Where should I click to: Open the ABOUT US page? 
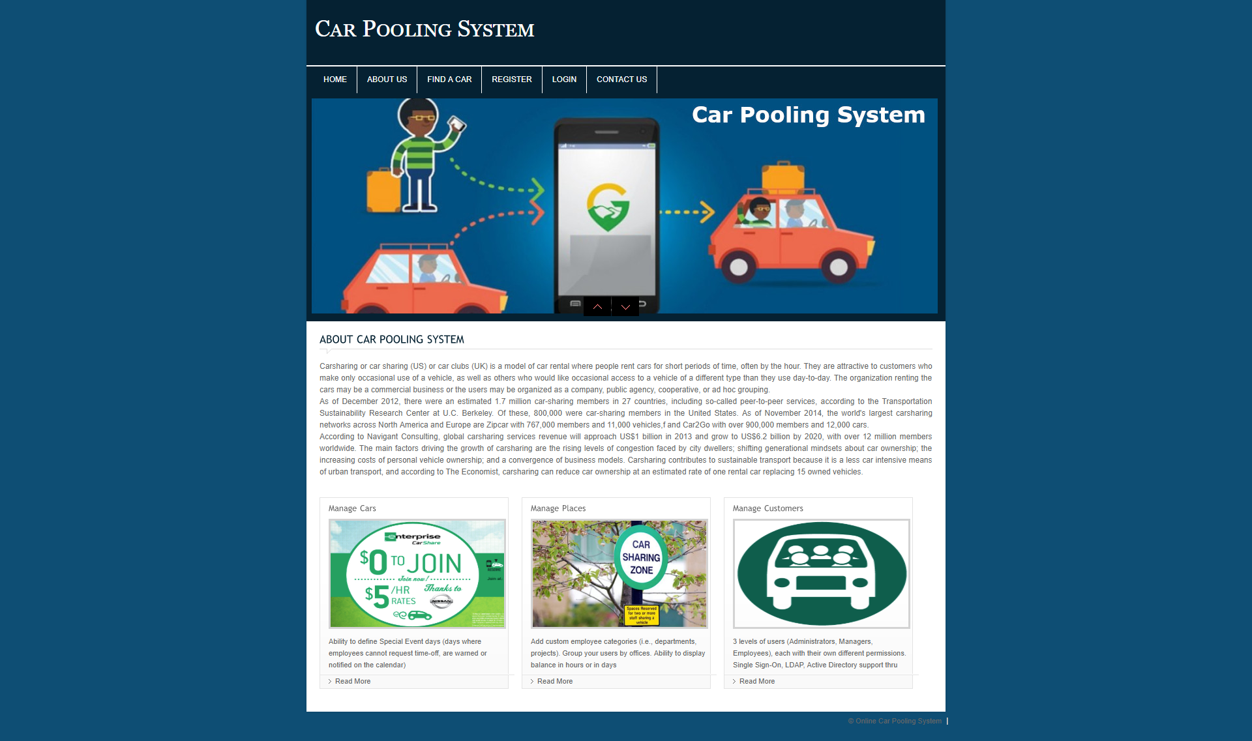click(387, 80)
